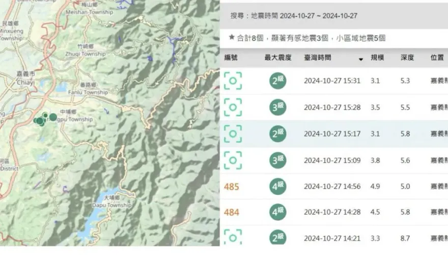Sort table by 最大震度 column header

coord(278,58)
